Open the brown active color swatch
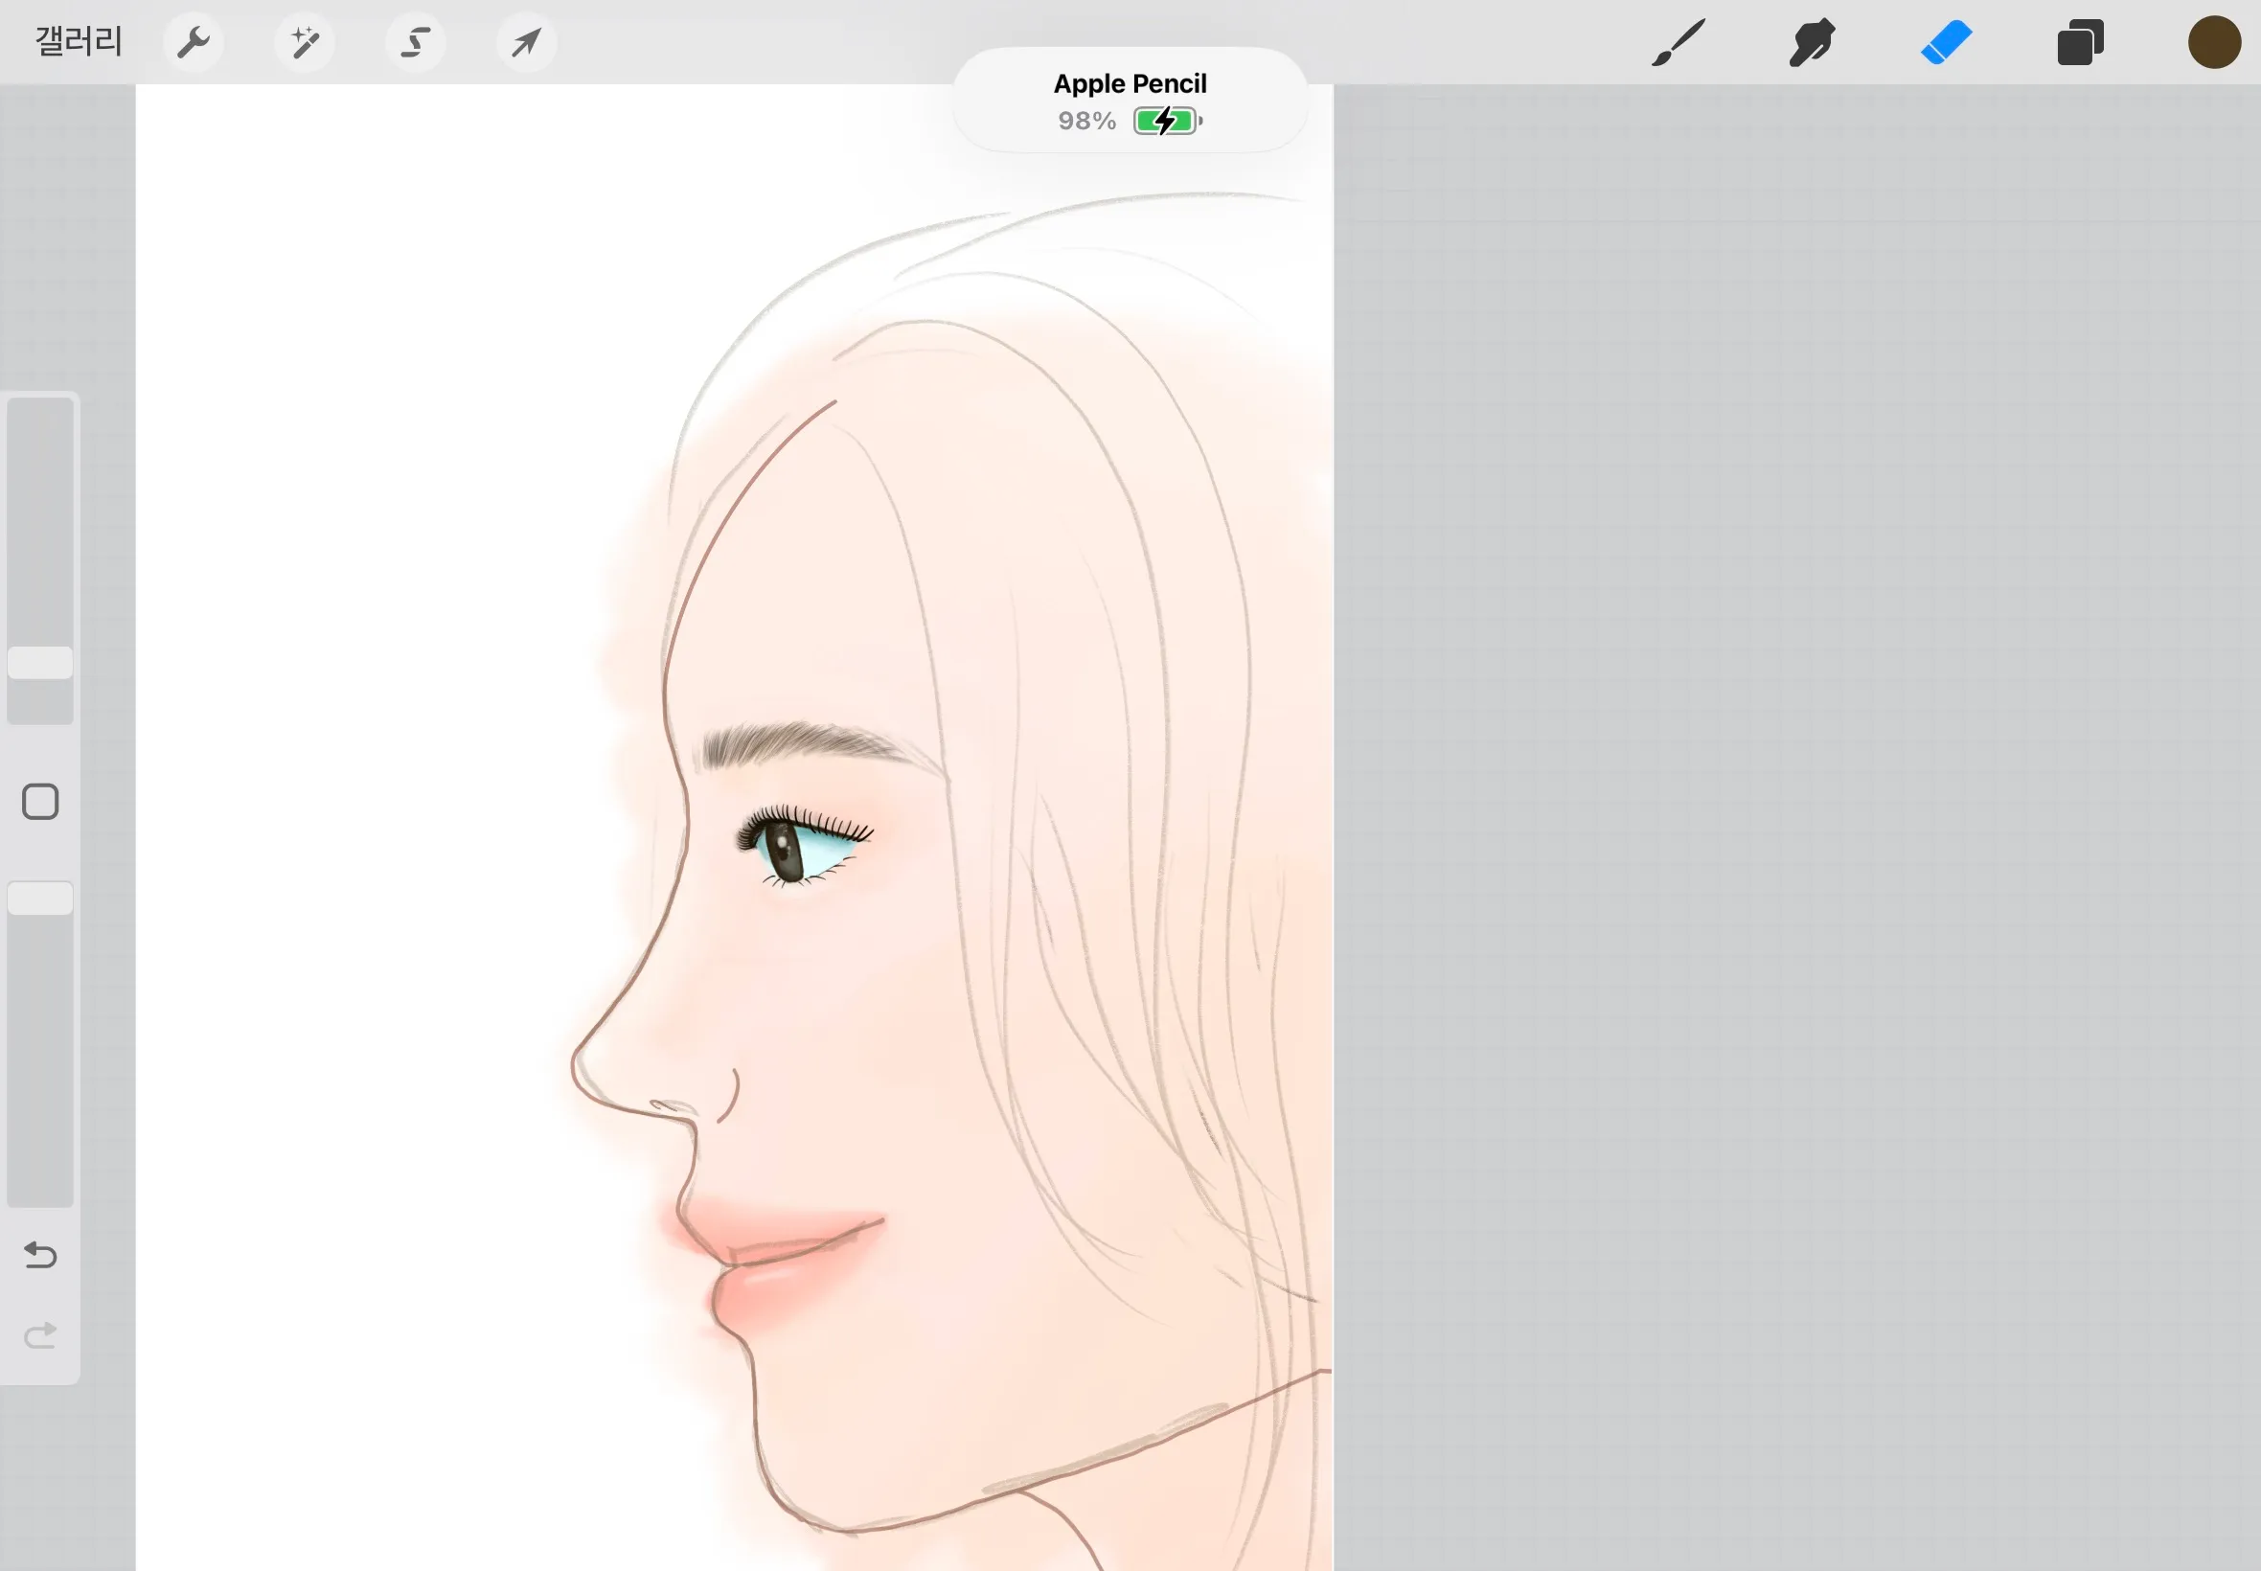This screenshot has width=2261, height=1571. tap(2214, 42)
